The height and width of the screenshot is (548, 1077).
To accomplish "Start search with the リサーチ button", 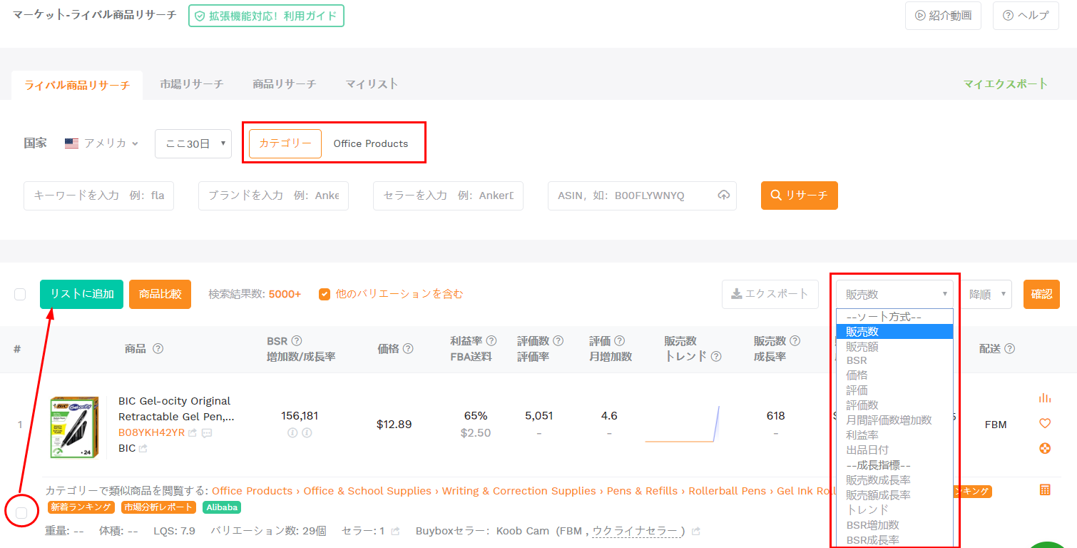I will (800, 196).
